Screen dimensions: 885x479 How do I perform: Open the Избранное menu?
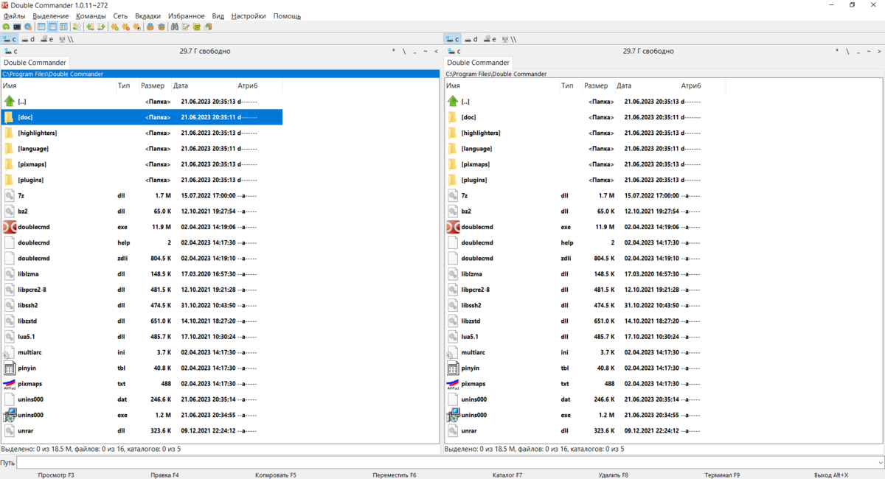[x=186, y=15]
